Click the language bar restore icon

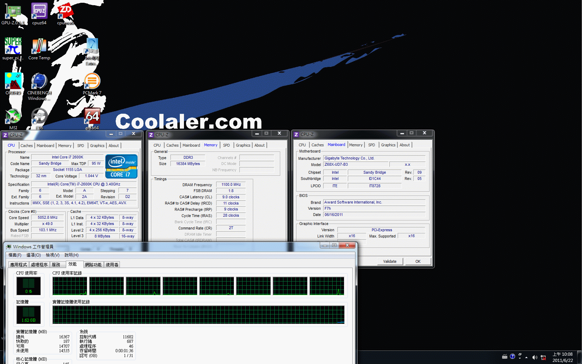point(520,355)
